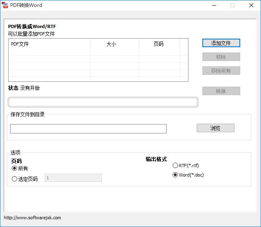Click the 移除所有 button
Image resolution: width=261 pixels, height=227 pixels.
point(221,71)
